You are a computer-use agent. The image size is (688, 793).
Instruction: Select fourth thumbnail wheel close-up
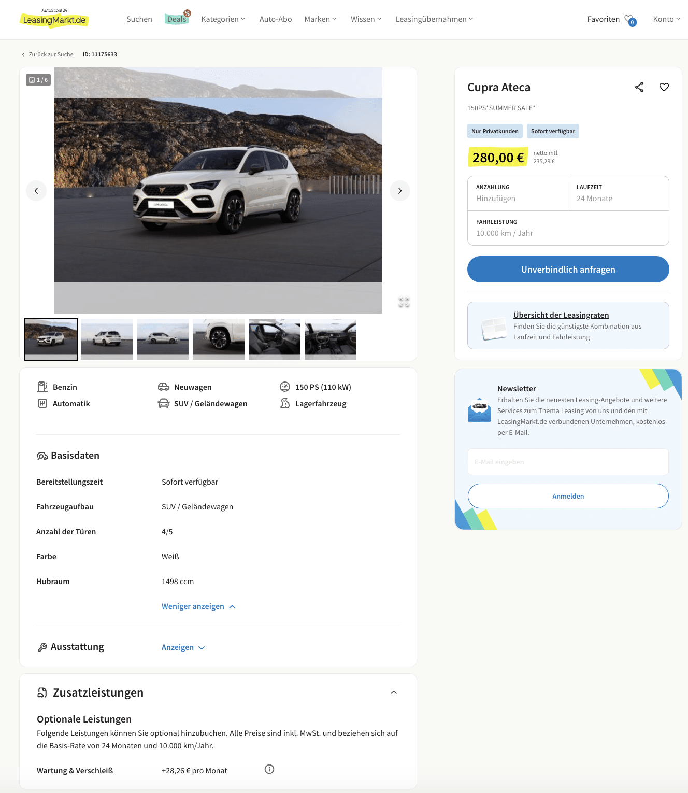pos(219,339)
